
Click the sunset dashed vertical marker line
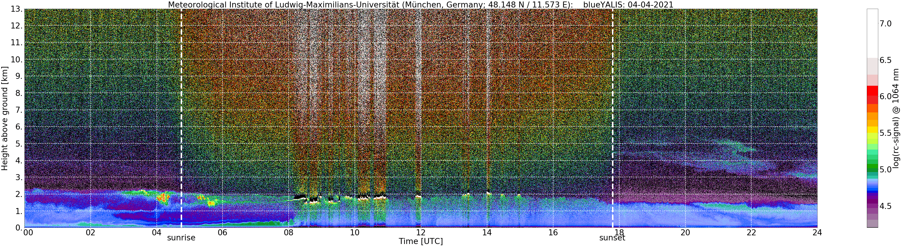click(613, 118)
